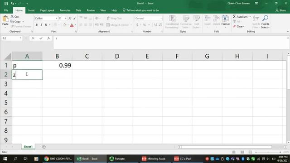Open Cell Styles gallery
290x163 pixels.
click(x=196, y=22)
